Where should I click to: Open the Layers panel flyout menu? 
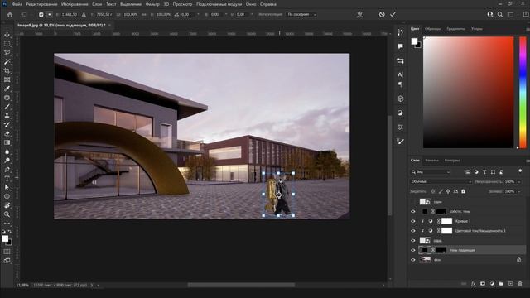point(528,161)
